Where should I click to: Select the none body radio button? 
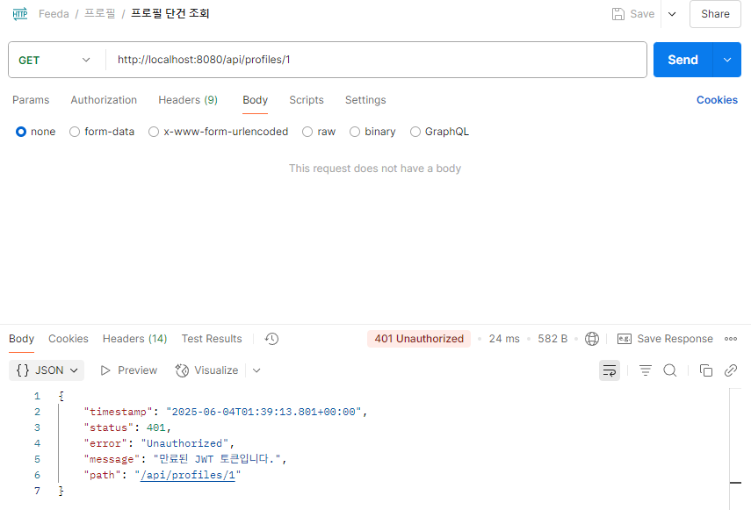[x=20, y=132]
